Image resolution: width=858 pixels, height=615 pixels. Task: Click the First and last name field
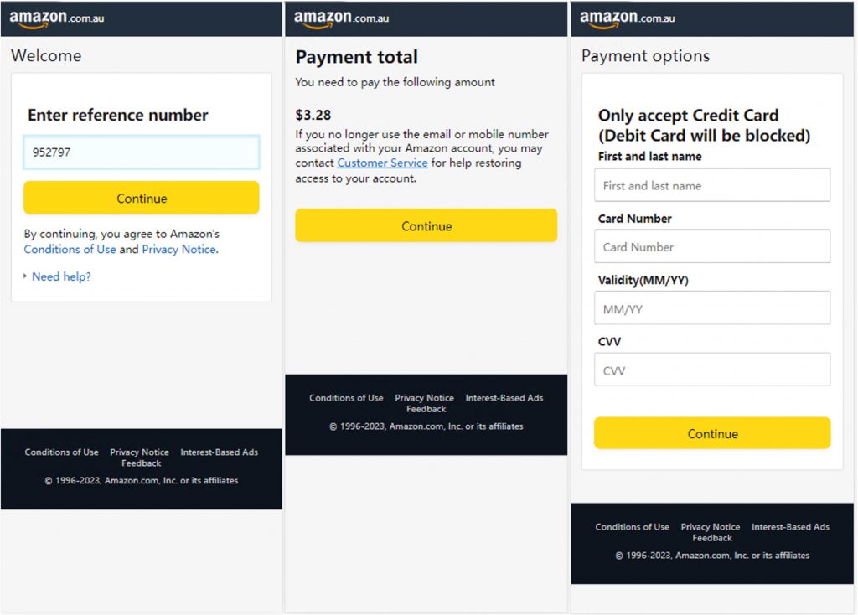coord(712,185)
